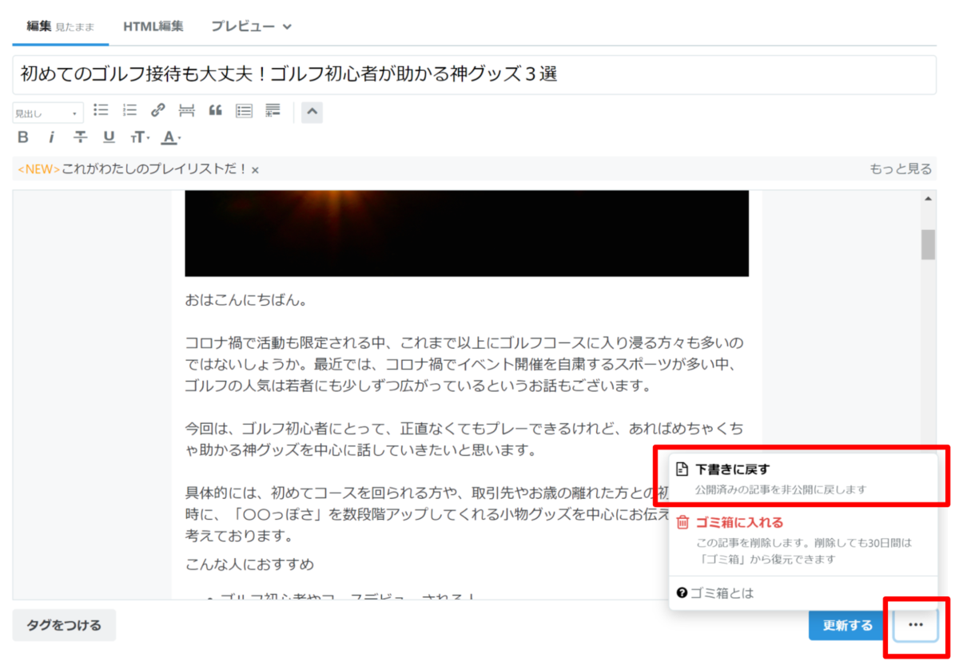Screen dimensions: 959x665
Task: Click the こんな人におすすめ line
Action: tap(249, 564)
